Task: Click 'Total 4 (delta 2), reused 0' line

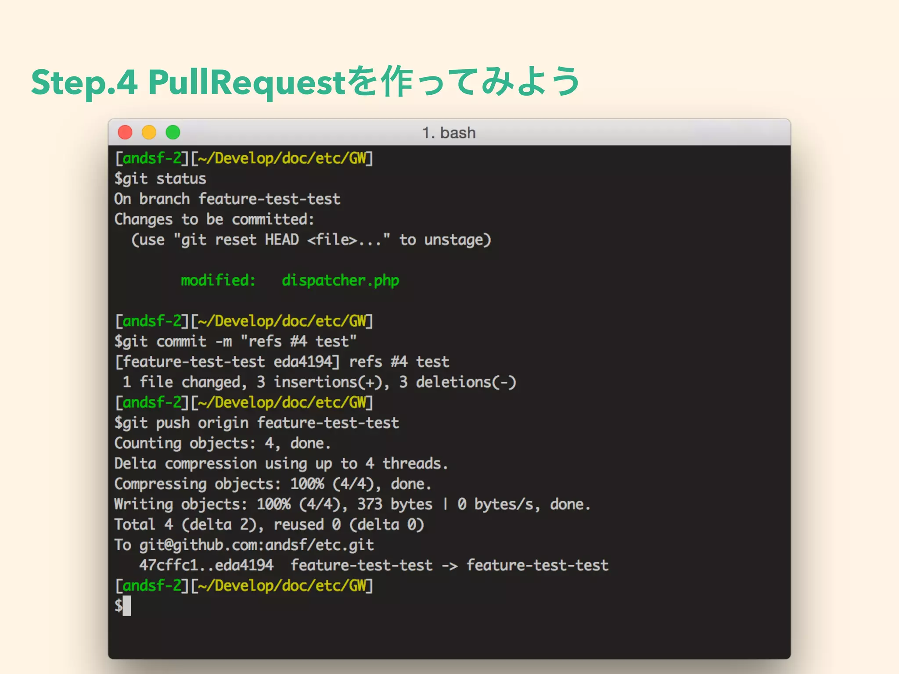Action: click(x=269, y=525)
